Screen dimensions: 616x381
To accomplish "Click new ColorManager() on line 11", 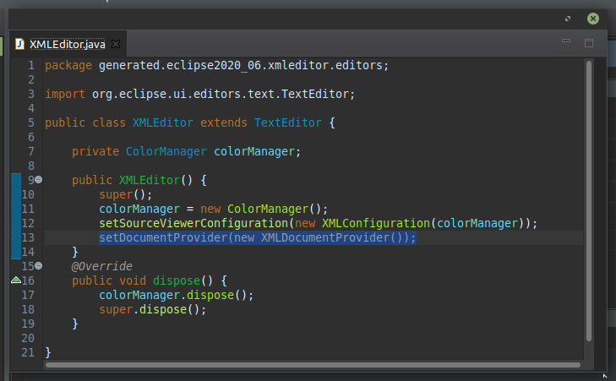I will [x=264, y=209].
